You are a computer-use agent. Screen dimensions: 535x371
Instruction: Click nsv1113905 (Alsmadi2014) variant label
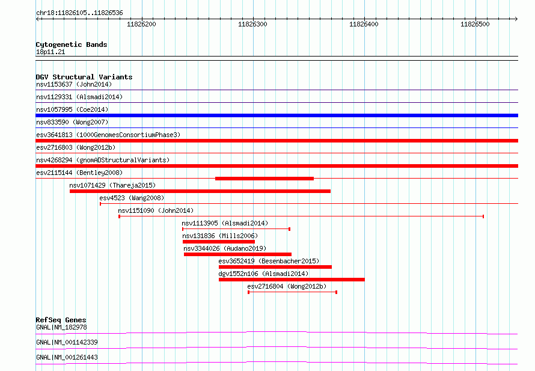225,223
